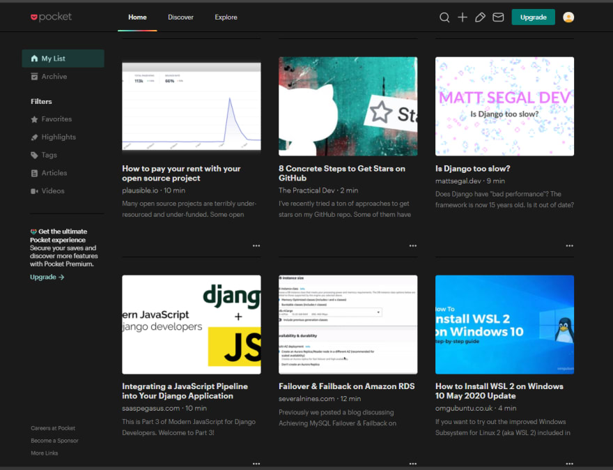Click the plus icon to save a URL
This screenshot has width=613, height=470.
[462, 17]
